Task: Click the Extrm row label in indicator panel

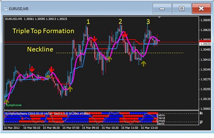Action: [x=161, y=115]
